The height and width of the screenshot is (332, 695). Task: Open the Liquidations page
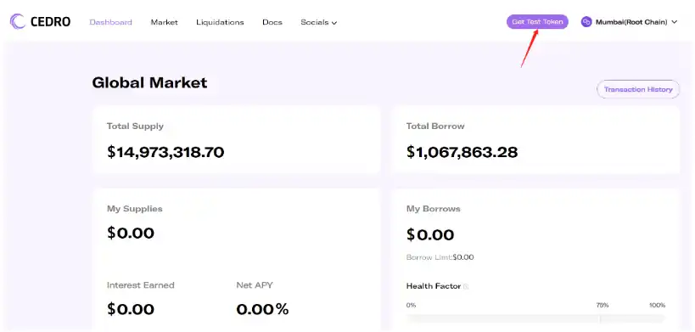pos(220,22)
